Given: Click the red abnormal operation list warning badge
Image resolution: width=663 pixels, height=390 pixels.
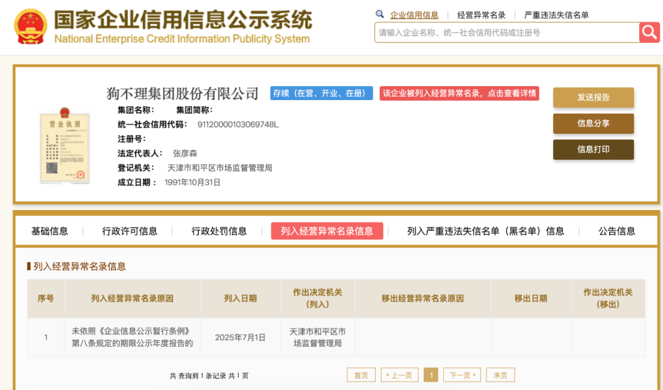Looking at the screenshot, I should tap(459, 93).
